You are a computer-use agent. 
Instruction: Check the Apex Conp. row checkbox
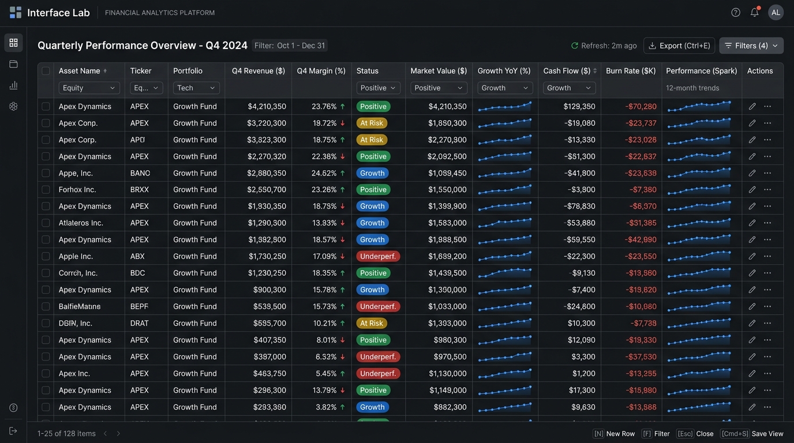[46, 123]
